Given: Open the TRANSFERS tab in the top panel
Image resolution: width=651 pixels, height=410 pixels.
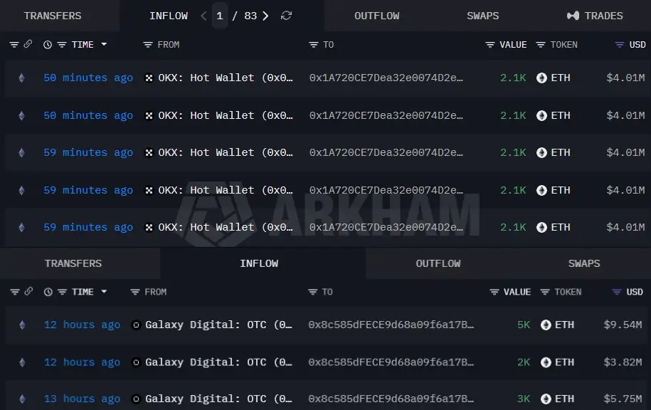Looking at the screenshot, I should coord(53,16).
